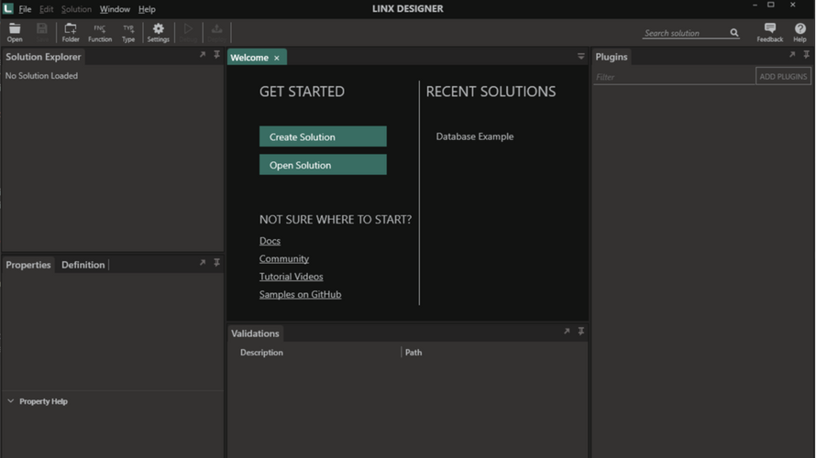Add a new Type from toolbar
816x458 pixels.
pyautogui.click(x=128, y=32)
